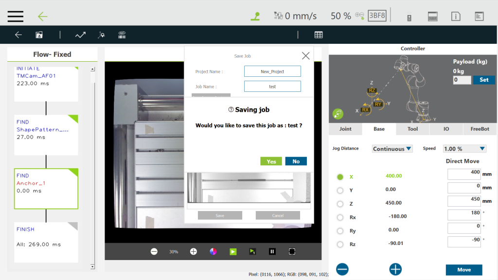Viewport: 498px width, 280px height.
Task: Zoom in the camera image
Action: [x=194, y=251]
